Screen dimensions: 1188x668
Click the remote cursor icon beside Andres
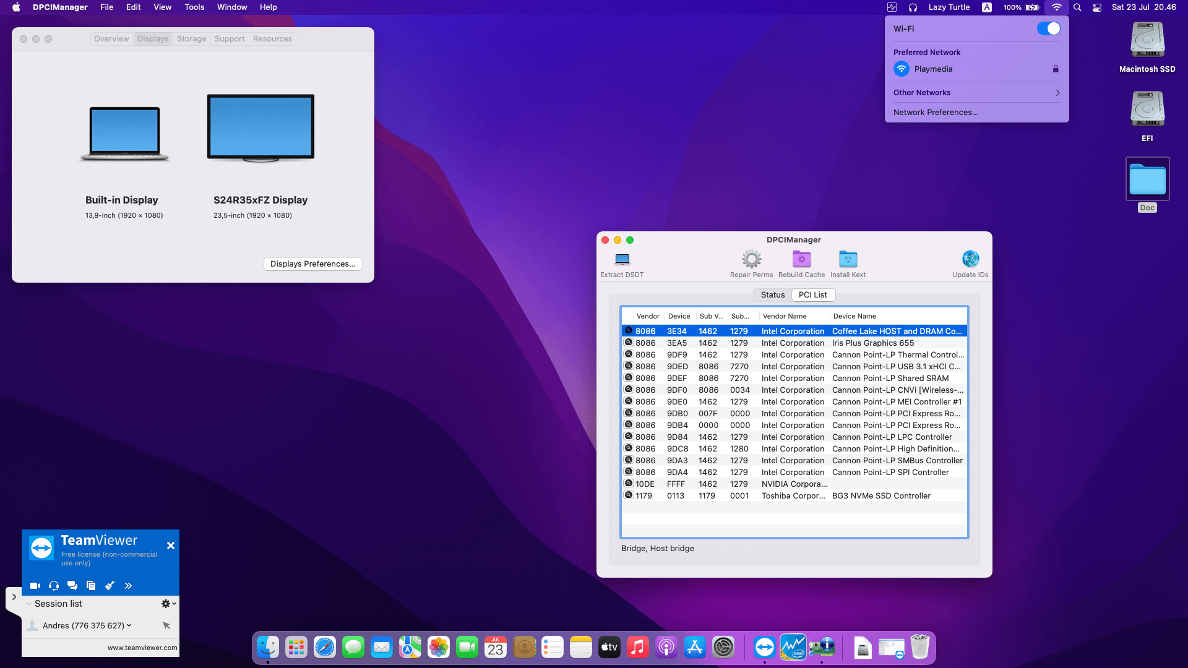(166, 625)
